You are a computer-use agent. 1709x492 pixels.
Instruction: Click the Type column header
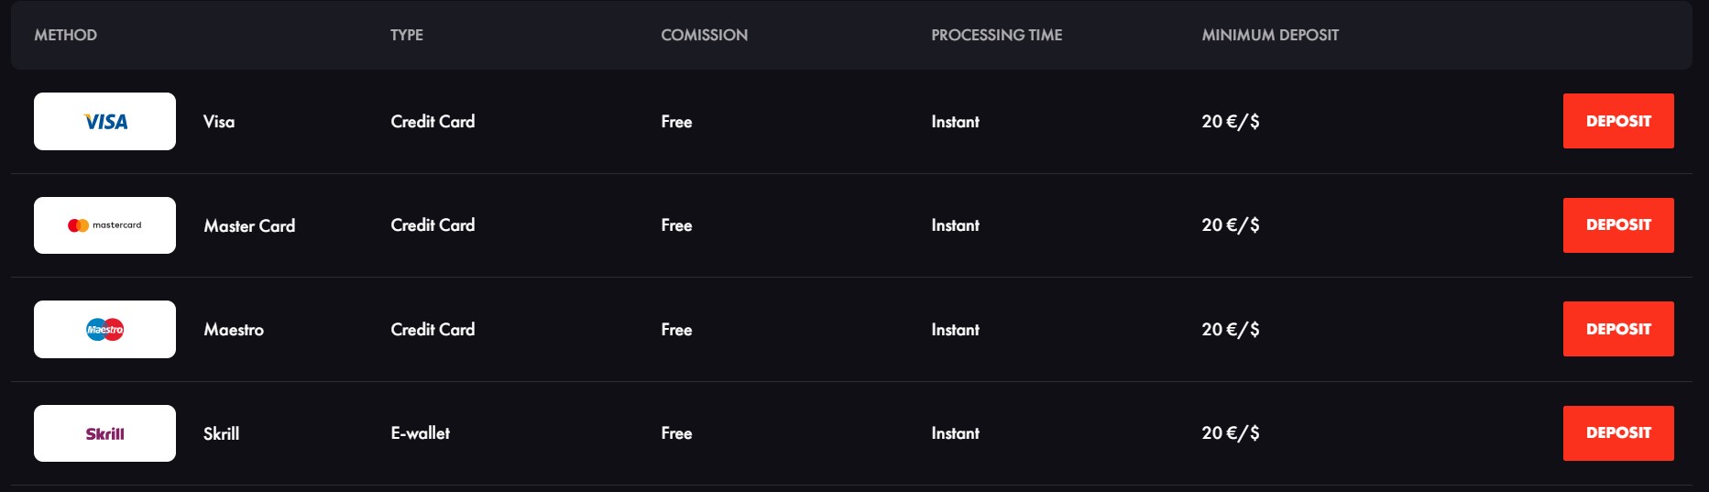coord(407,35)
